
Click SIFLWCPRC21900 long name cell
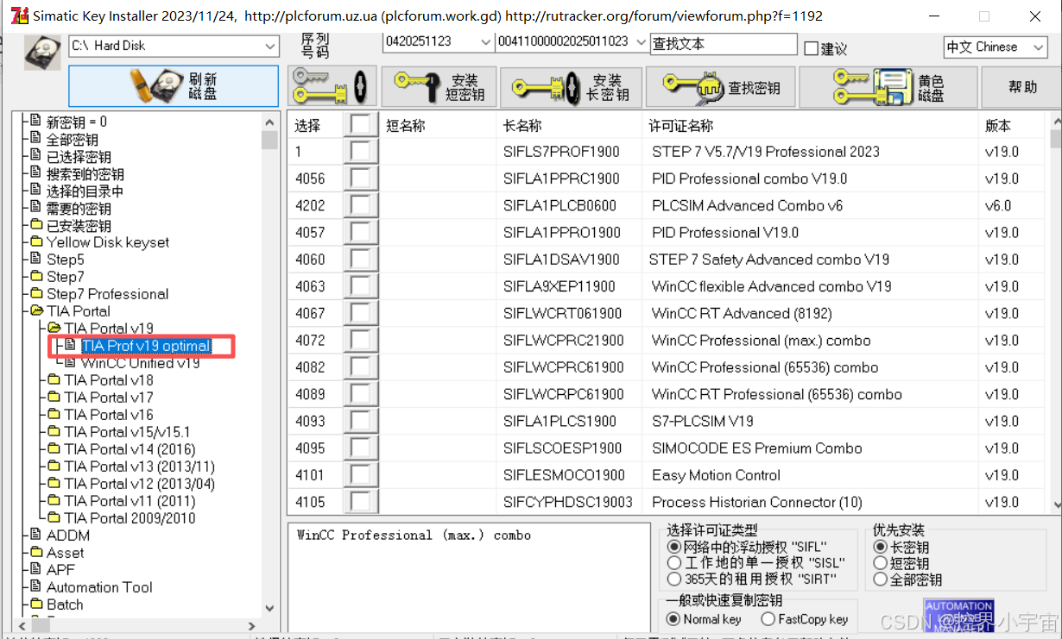tap(564, 340)
